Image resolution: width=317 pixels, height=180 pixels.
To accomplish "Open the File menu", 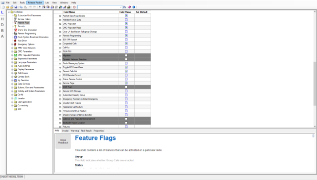I will (8, 2).
